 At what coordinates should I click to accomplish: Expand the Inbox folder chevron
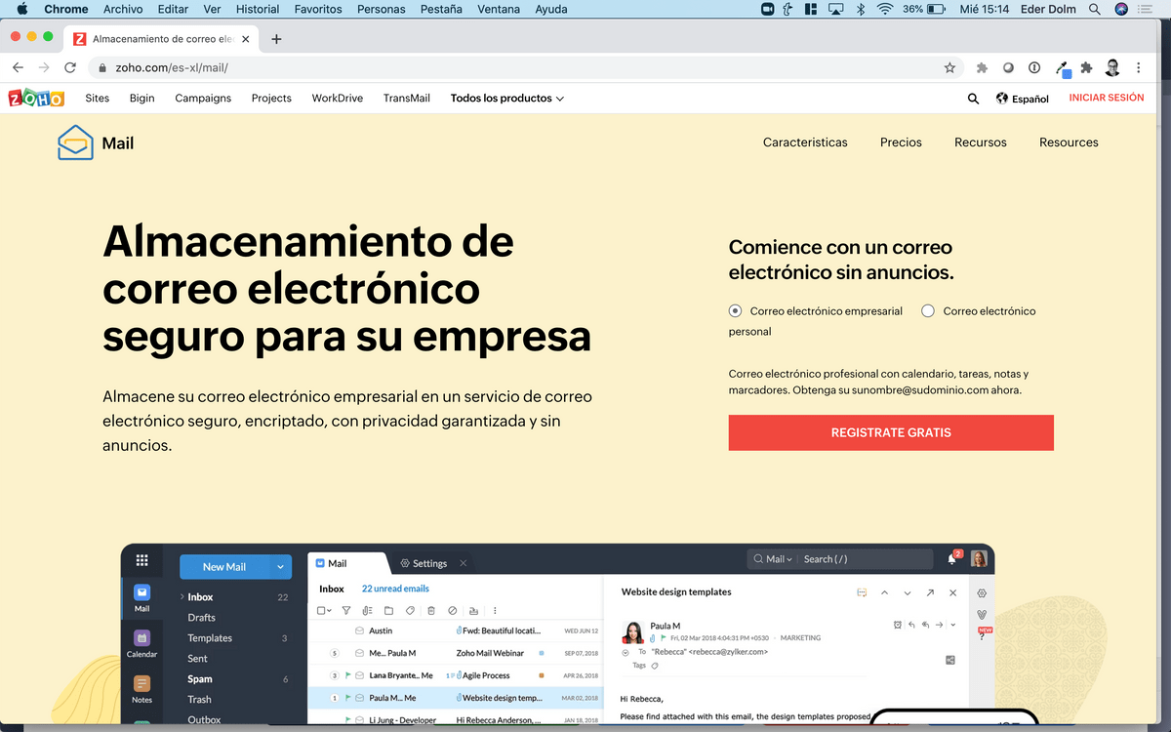[x=182, y=596]
